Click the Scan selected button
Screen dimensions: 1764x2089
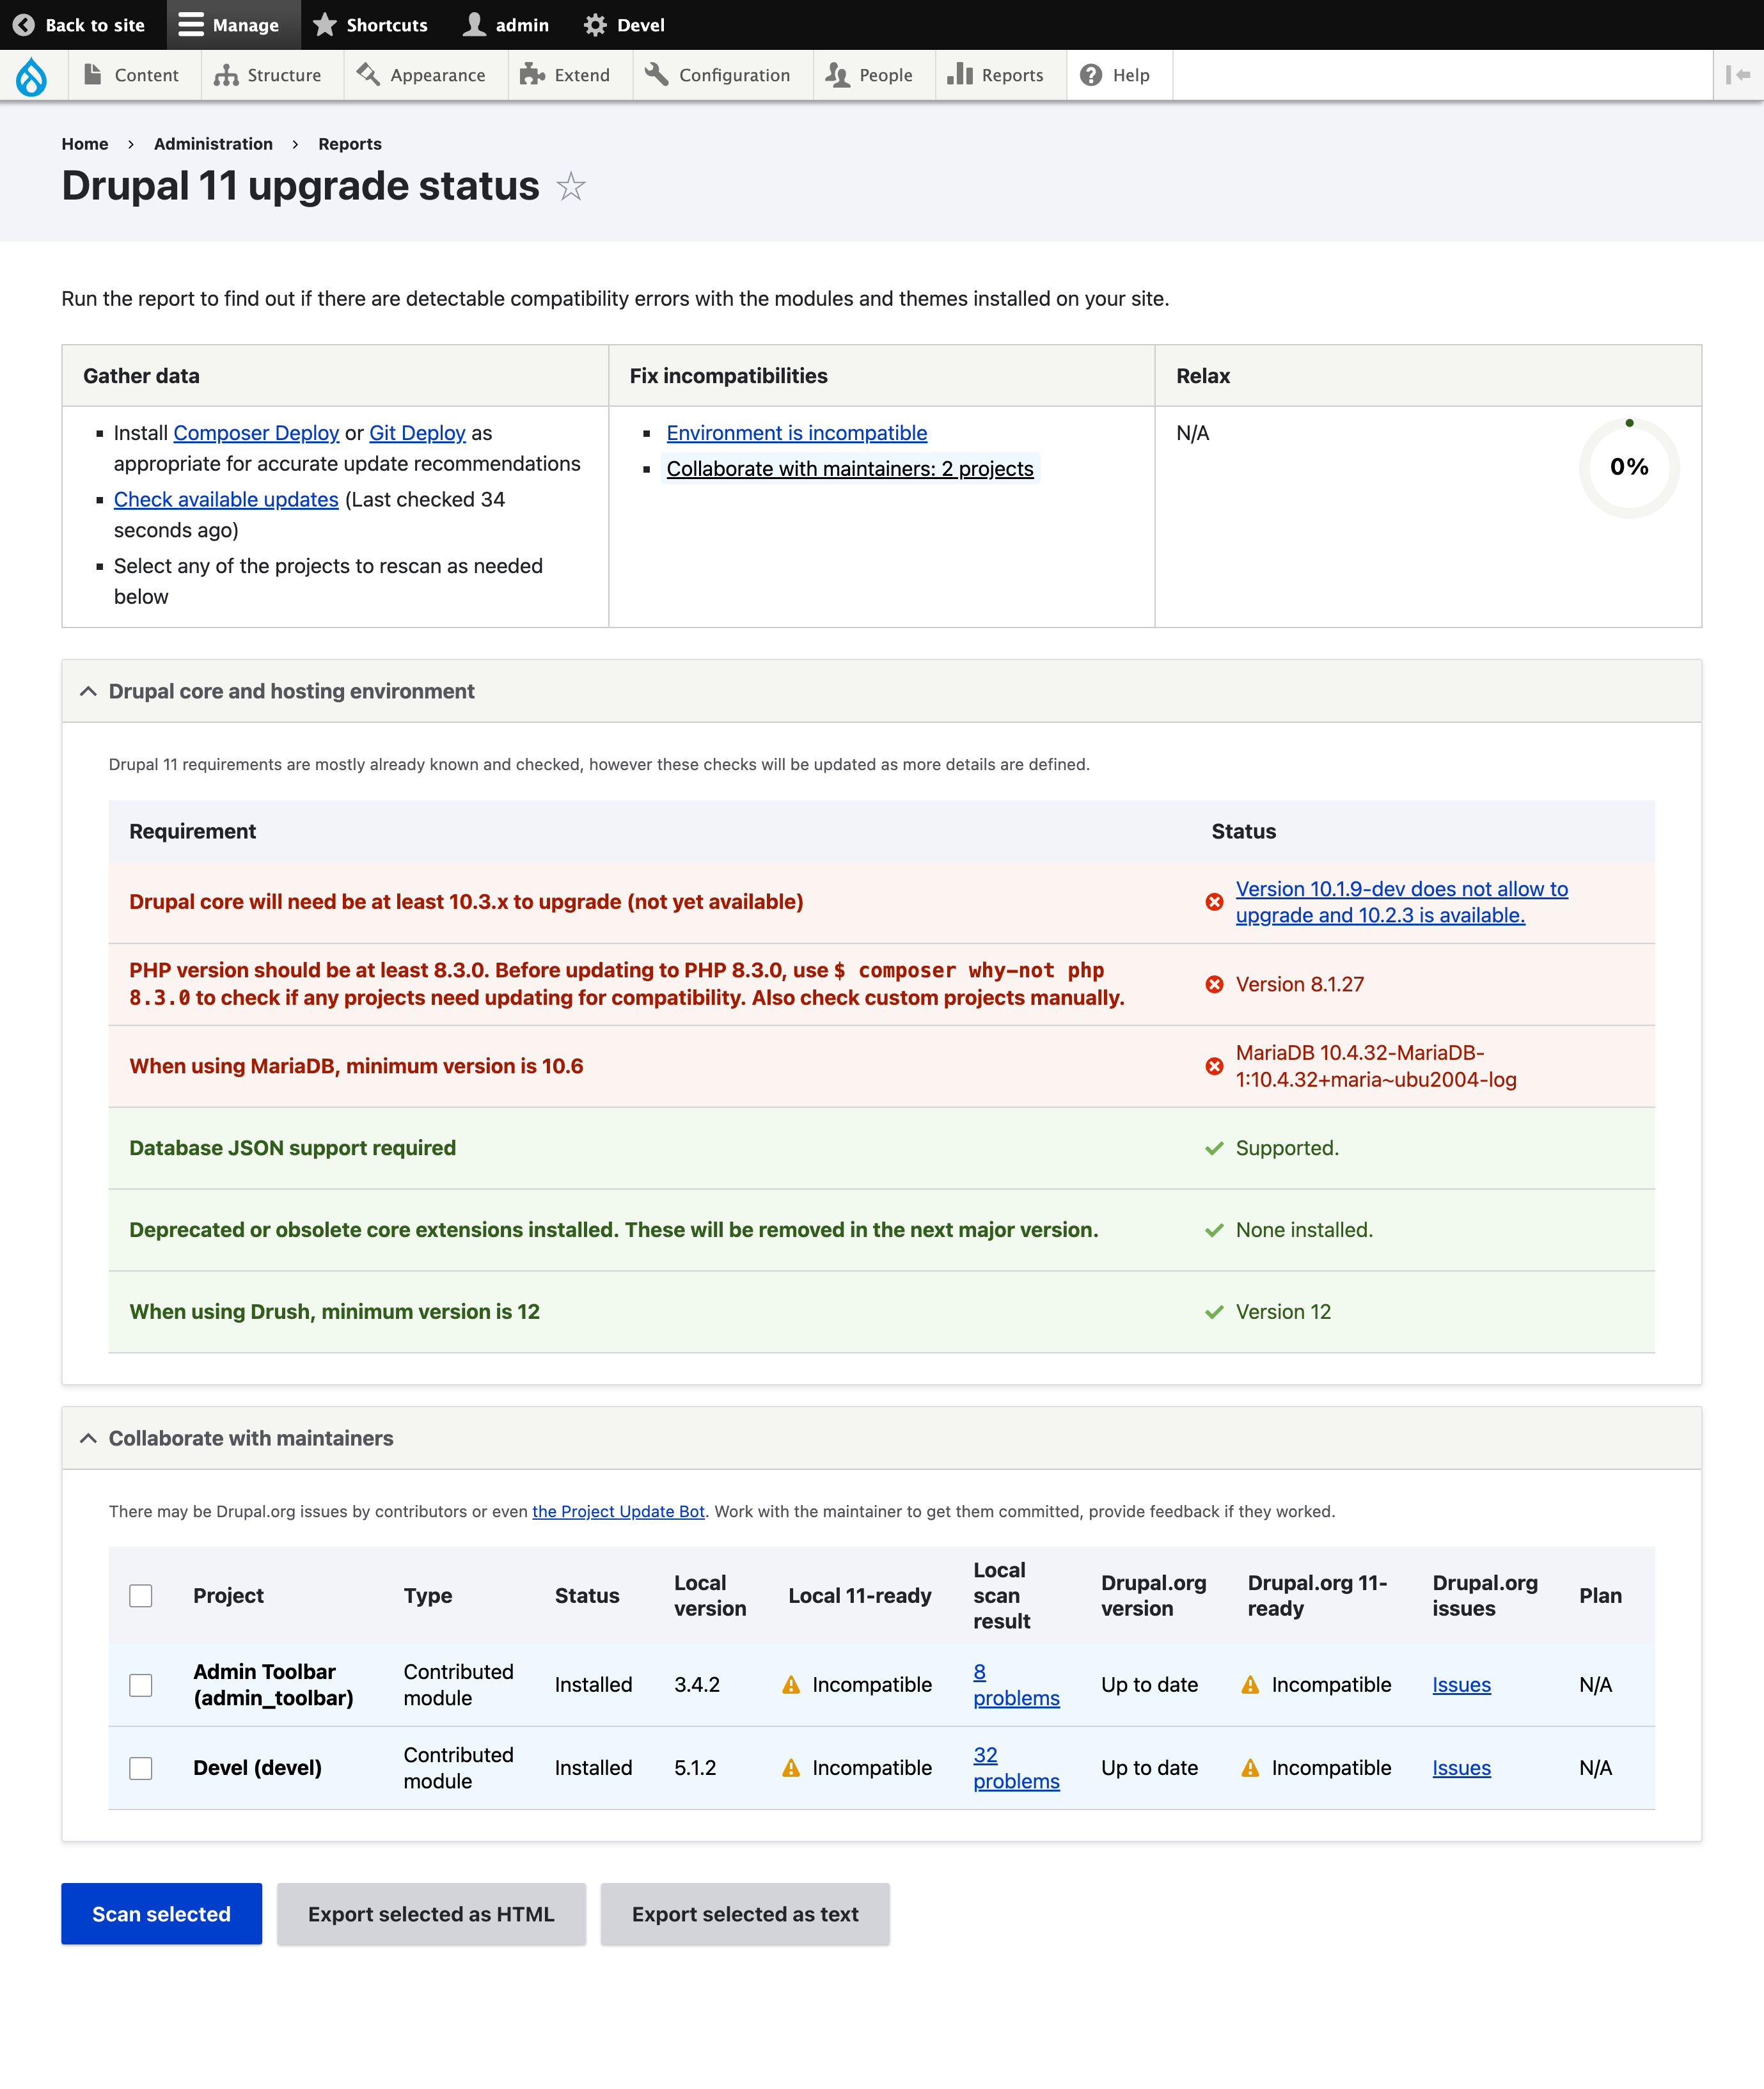[161, 1914]
